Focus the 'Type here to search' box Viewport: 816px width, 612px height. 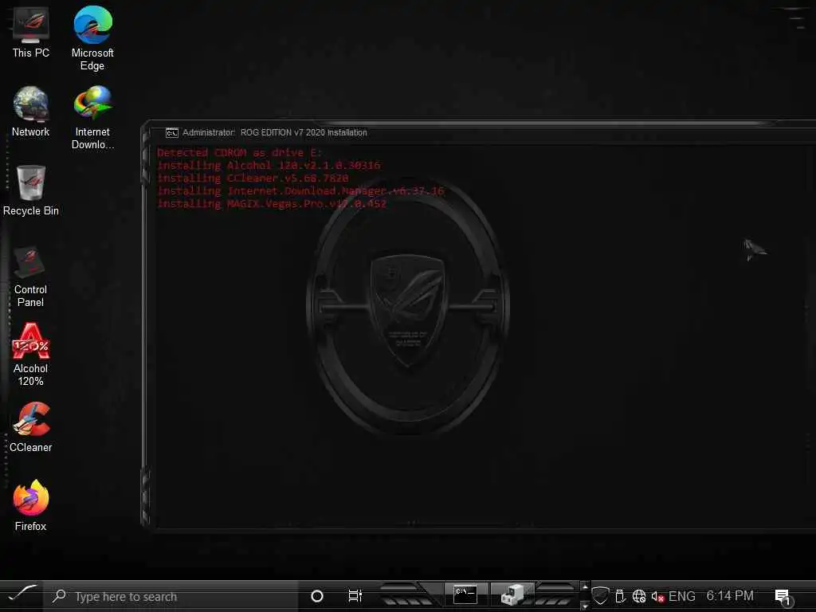pos(171,596)
